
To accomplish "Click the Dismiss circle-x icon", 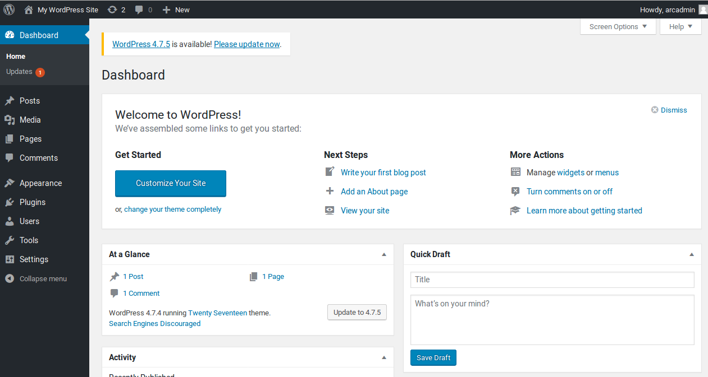I will coord(655,110).
